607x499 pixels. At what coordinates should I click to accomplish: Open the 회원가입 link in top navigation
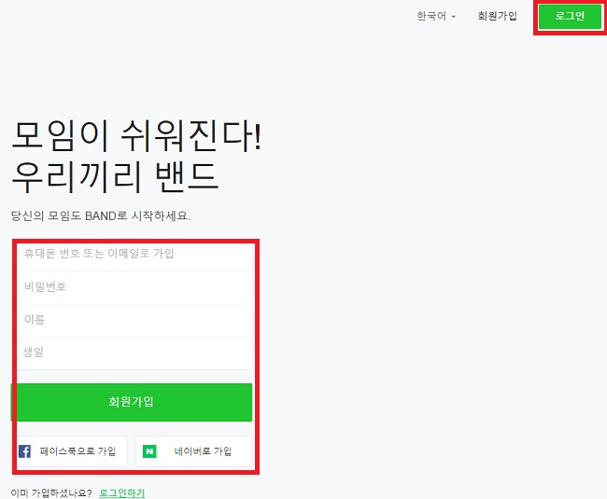click(x=497, y=16)
